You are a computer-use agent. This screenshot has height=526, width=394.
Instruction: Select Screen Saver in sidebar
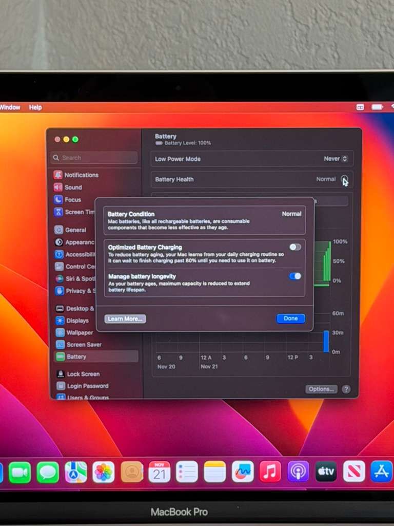84,345
